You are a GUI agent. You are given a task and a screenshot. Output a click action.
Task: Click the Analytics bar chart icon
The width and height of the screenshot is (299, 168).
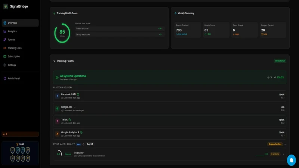coord(5,31)
